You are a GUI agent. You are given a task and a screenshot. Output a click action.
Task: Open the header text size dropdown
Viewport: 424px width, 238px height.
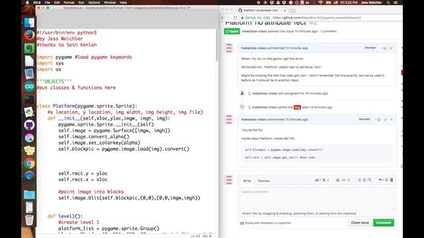[x=317, y=180]
